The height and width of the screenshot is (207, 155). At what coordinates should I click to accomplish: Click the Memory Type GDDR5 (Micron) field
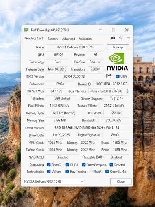tap(64, 113)
